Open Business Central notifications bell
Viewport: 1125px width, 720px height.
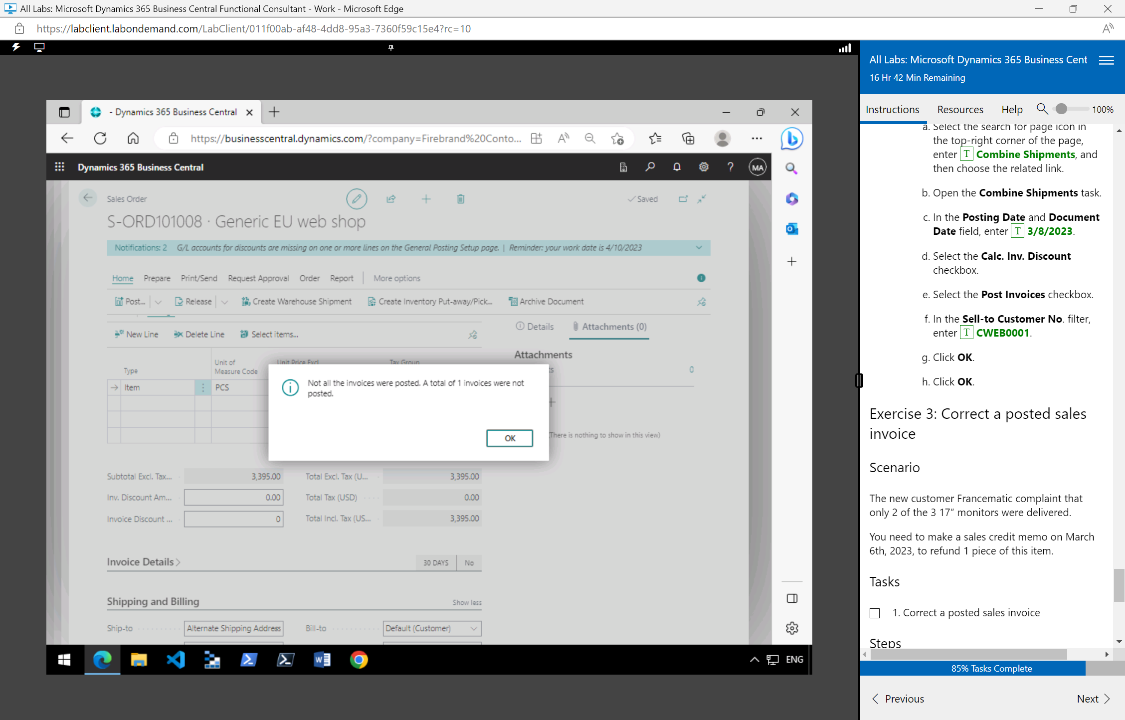677,167
